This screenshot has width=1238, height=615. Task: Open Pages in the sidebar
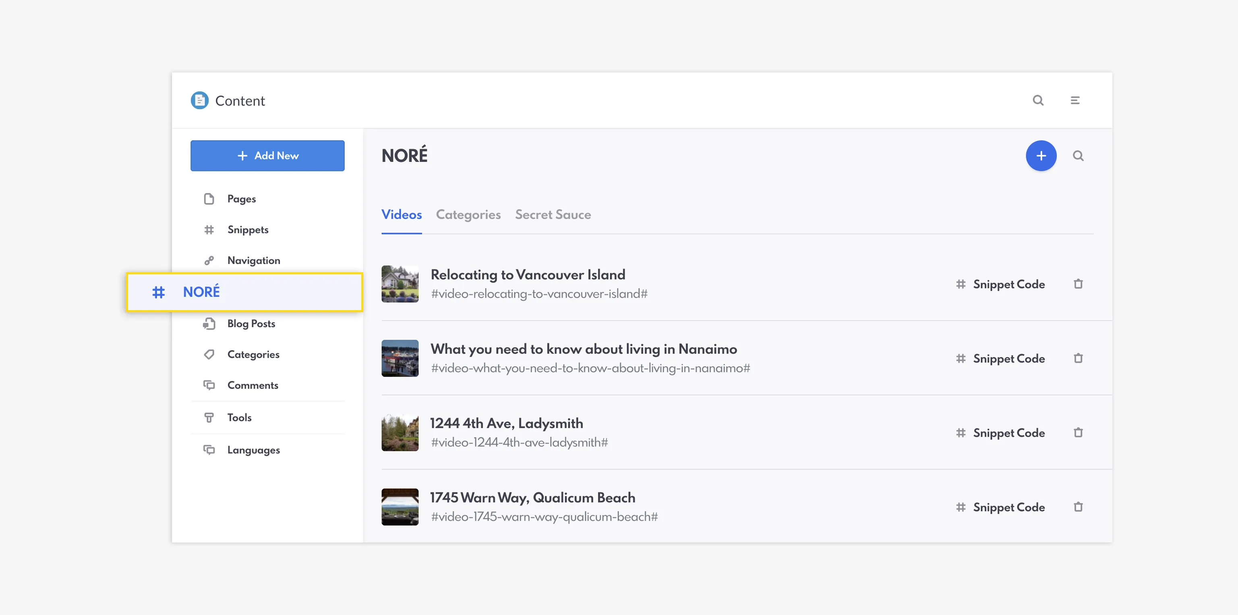(241, 199)
